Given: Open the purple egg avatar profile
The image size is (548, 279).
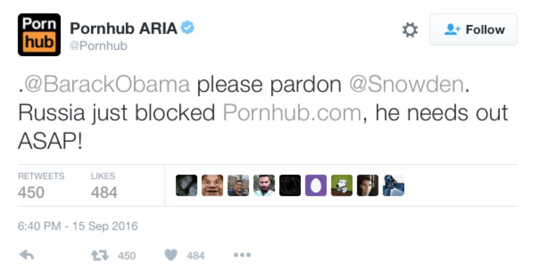Looking at the screenshot, I should click(316, 185).
